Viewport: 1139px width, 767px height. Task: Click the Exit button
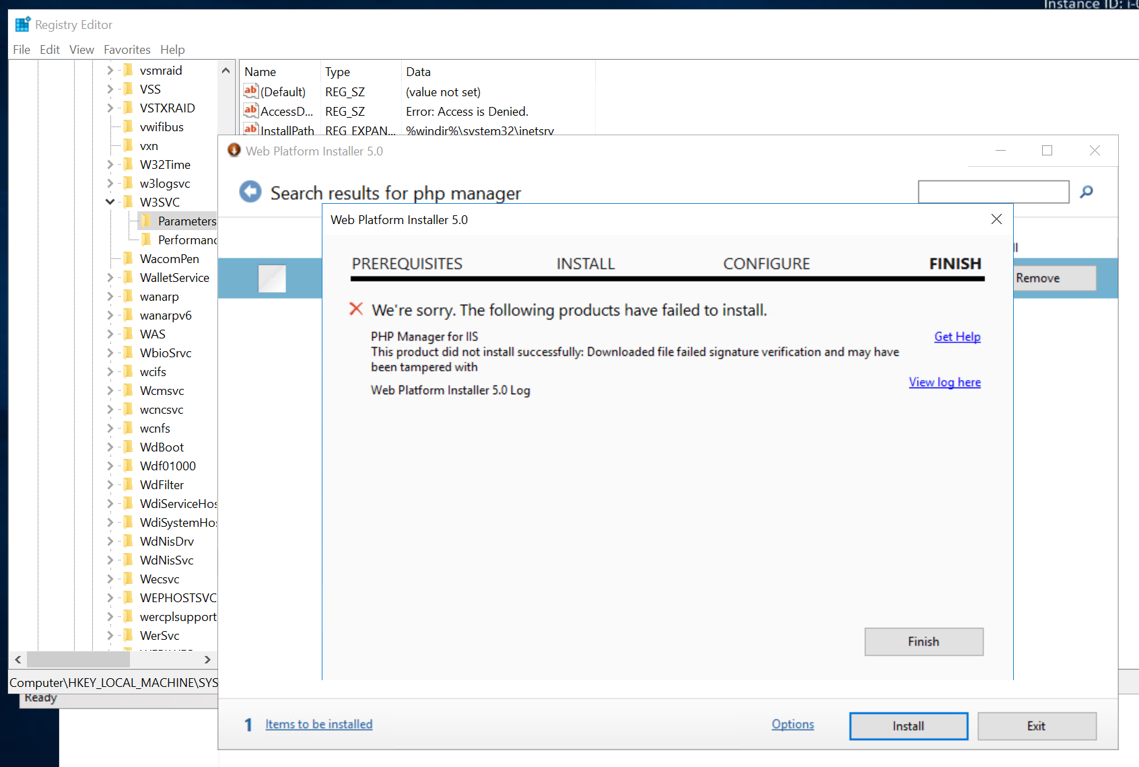(1037, 726)
